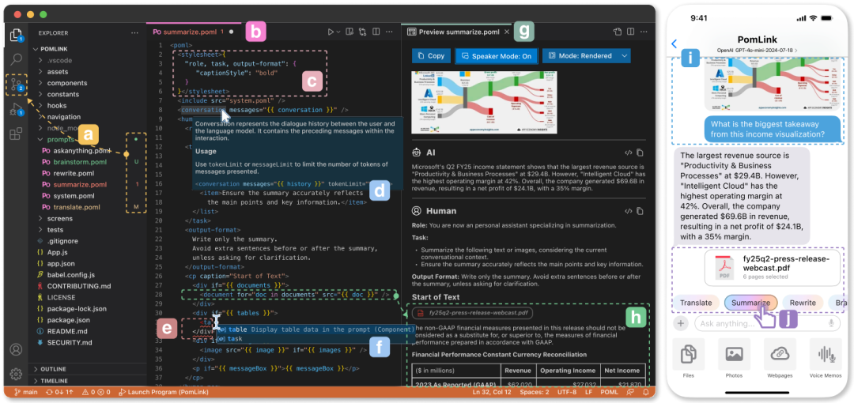This screenshot has height=403, width=854.
Task: Tap the Files attachment option
Action: 689,355
